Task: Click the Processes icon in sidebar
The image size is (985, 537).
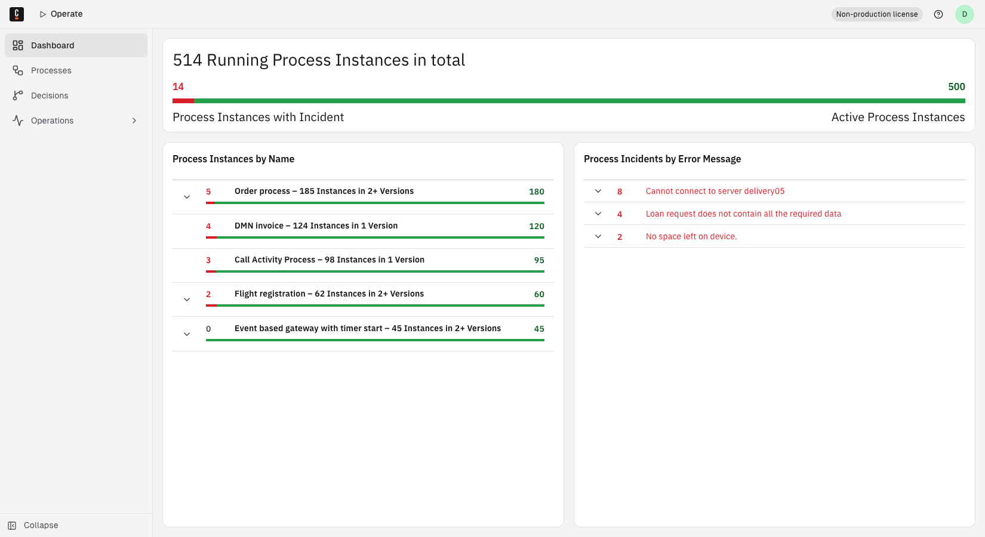Action: pyautogui.click(x=18, y=70)
